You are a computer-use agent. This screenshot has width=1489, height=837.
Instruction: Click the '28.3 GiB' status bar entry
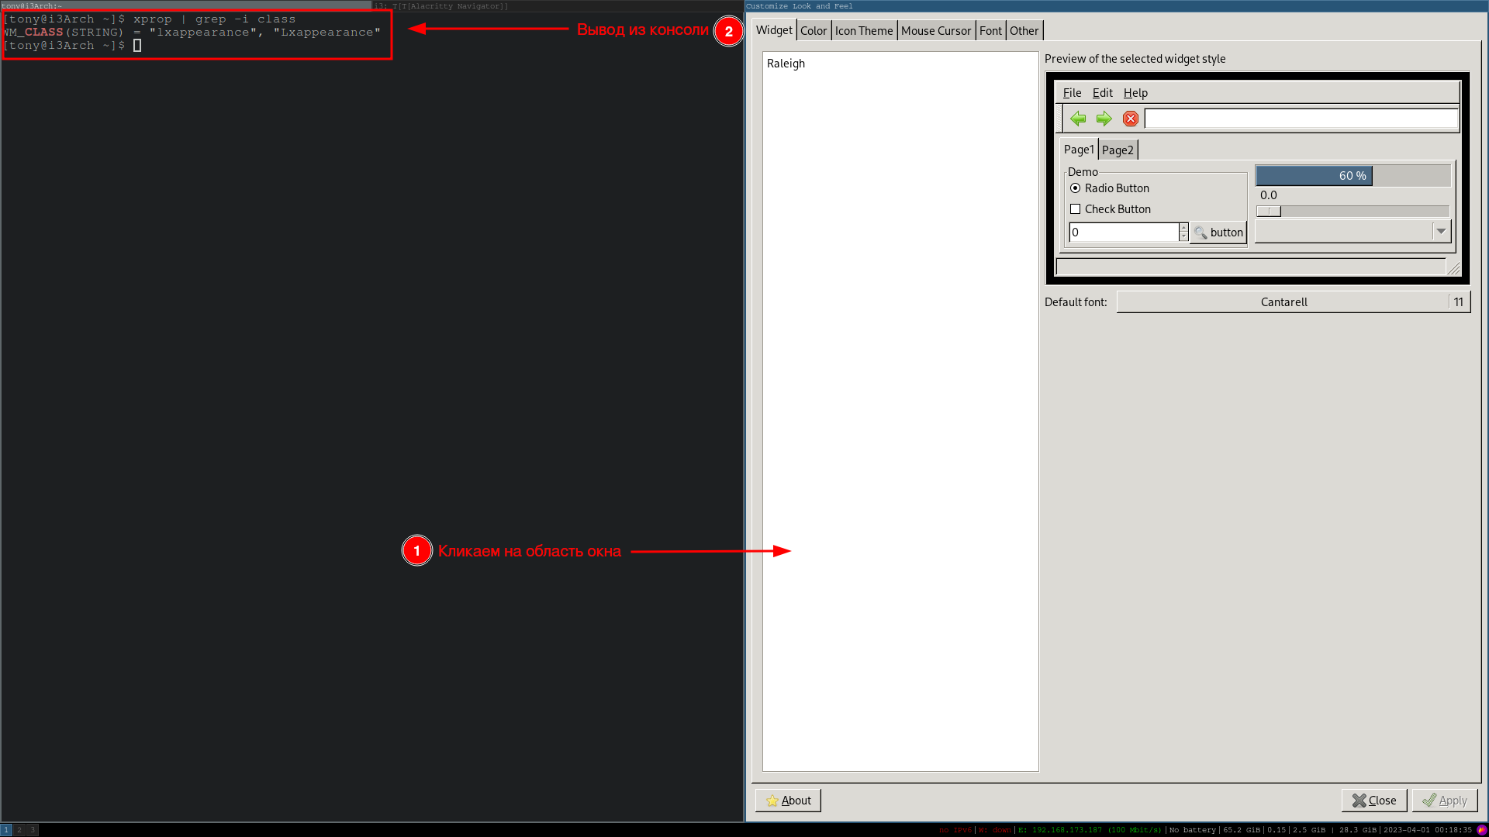(x=1358, y=830)
